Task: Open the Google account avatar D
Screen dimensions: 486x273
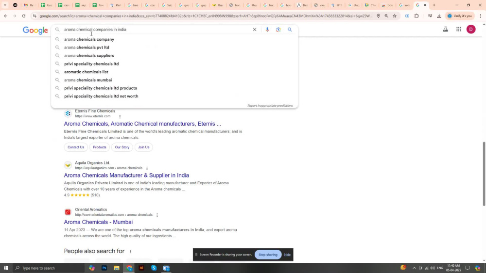Action: (471, 30)
